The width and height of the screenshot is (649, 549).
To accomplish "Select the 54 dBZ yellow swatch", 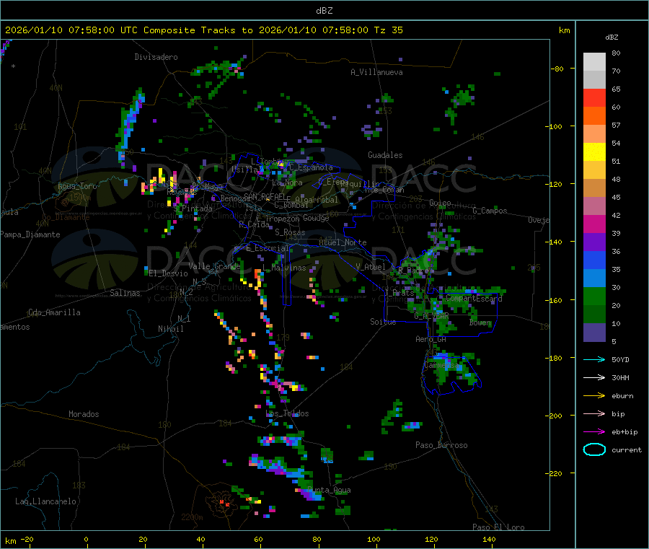I will click(594, 152).
